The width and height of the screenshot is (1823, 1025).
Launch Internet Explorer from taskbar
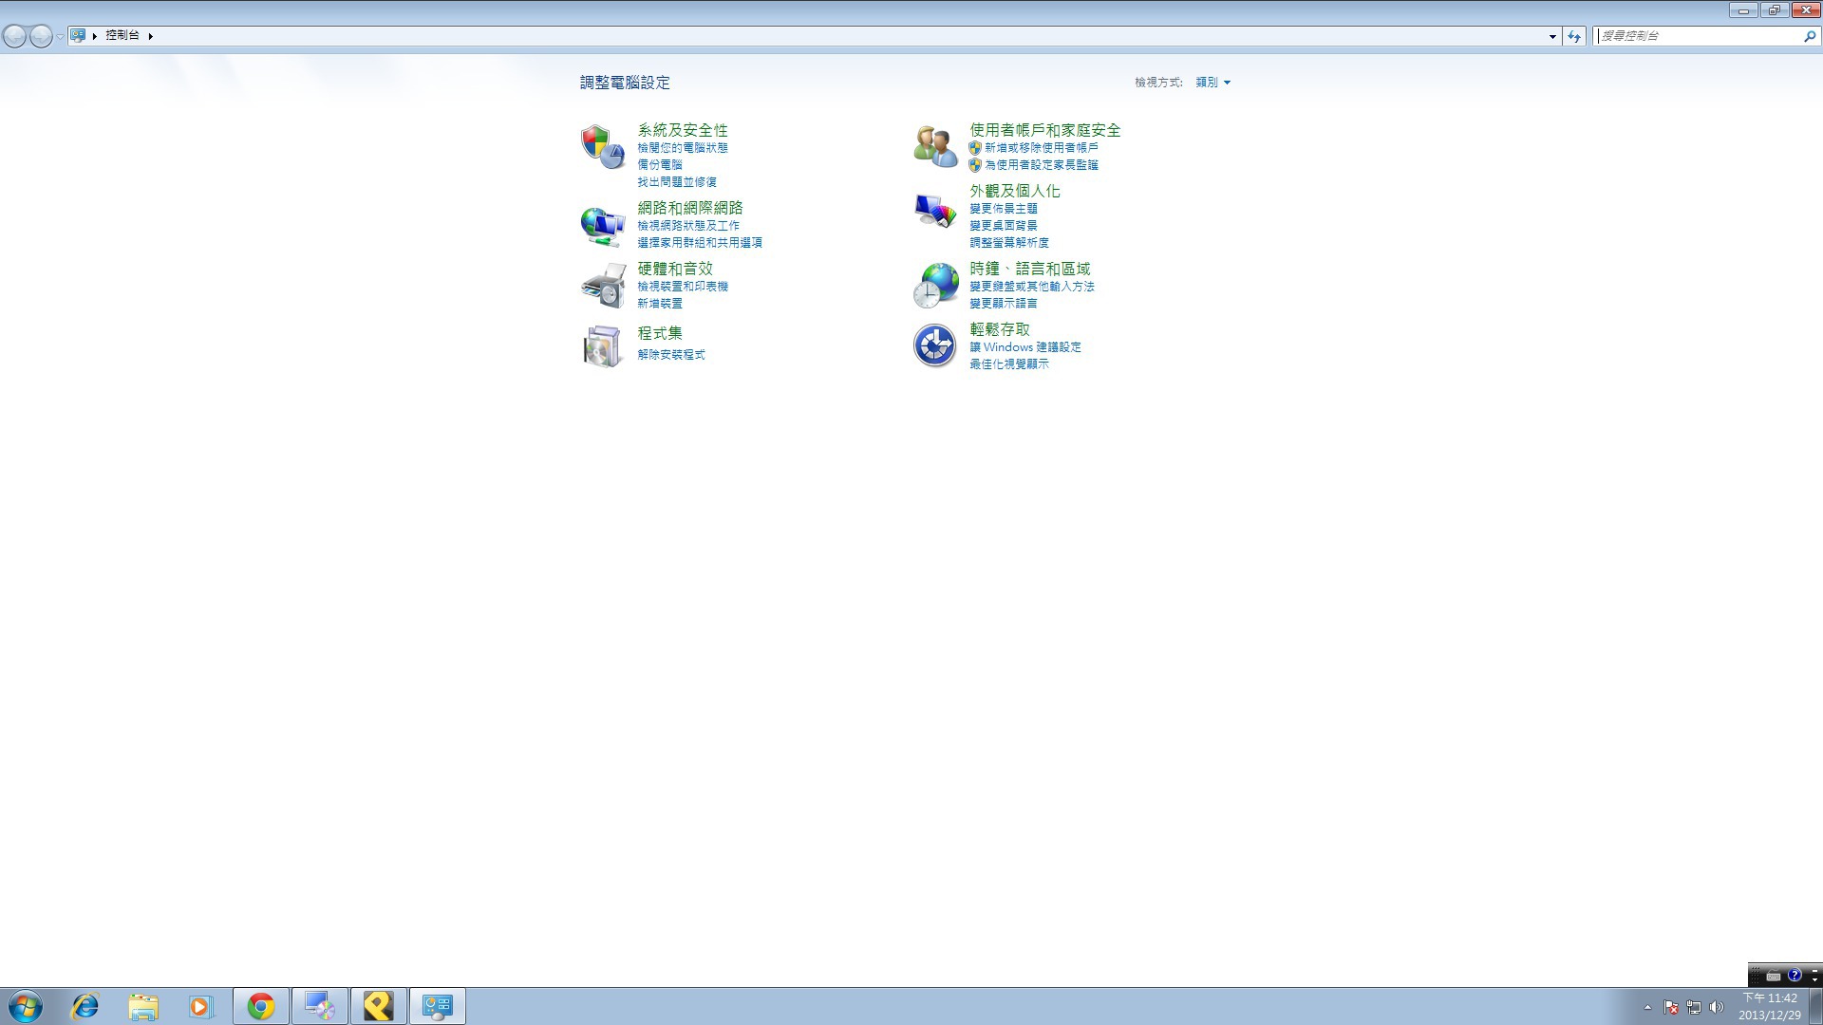[x=85, y=1006]
